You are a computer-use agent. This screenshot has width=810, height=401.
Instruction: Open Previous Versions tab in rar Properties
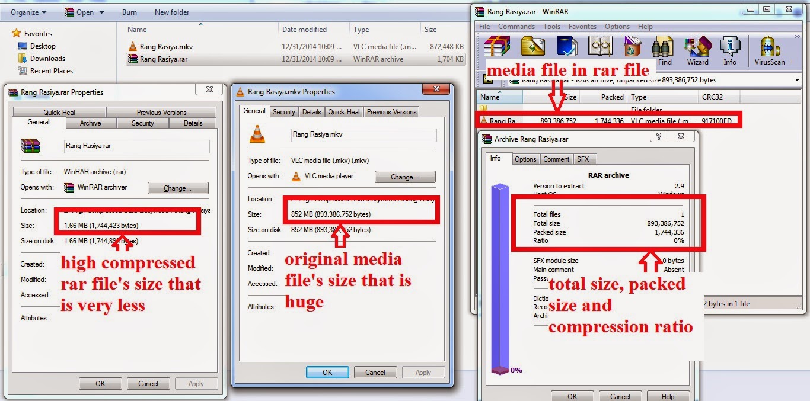(x=161, y=113)
